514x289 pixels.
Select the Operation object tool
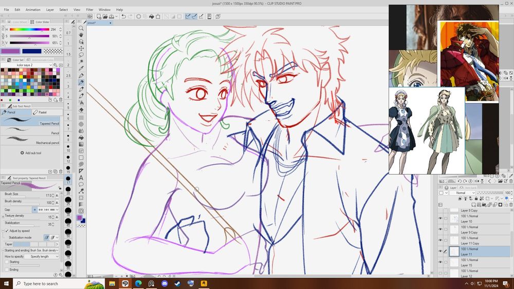click(x=81, y=42)
